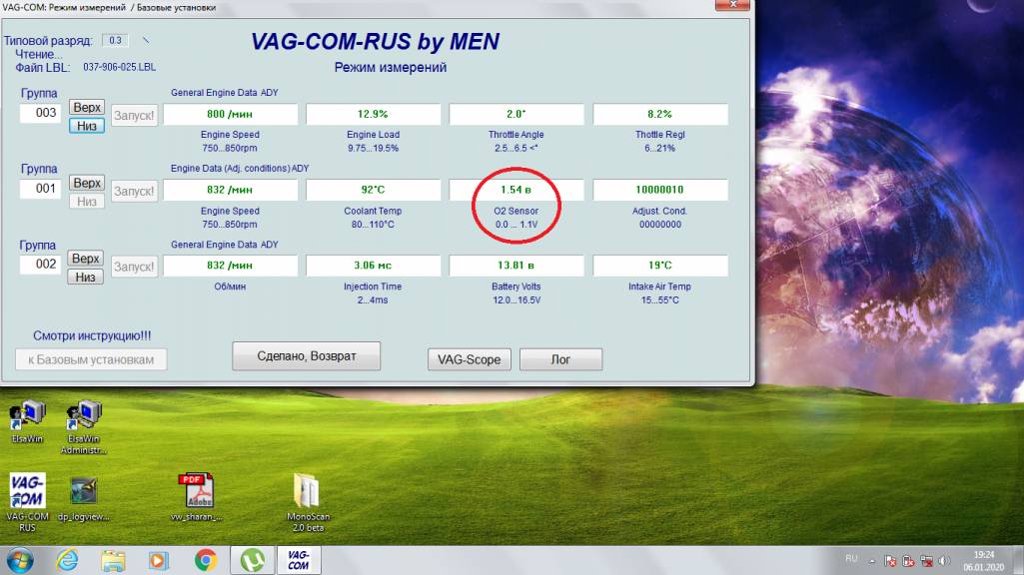The image size is (1024, 575).
Task: Click the group 001 number field
Action: [x=41, y=188]
